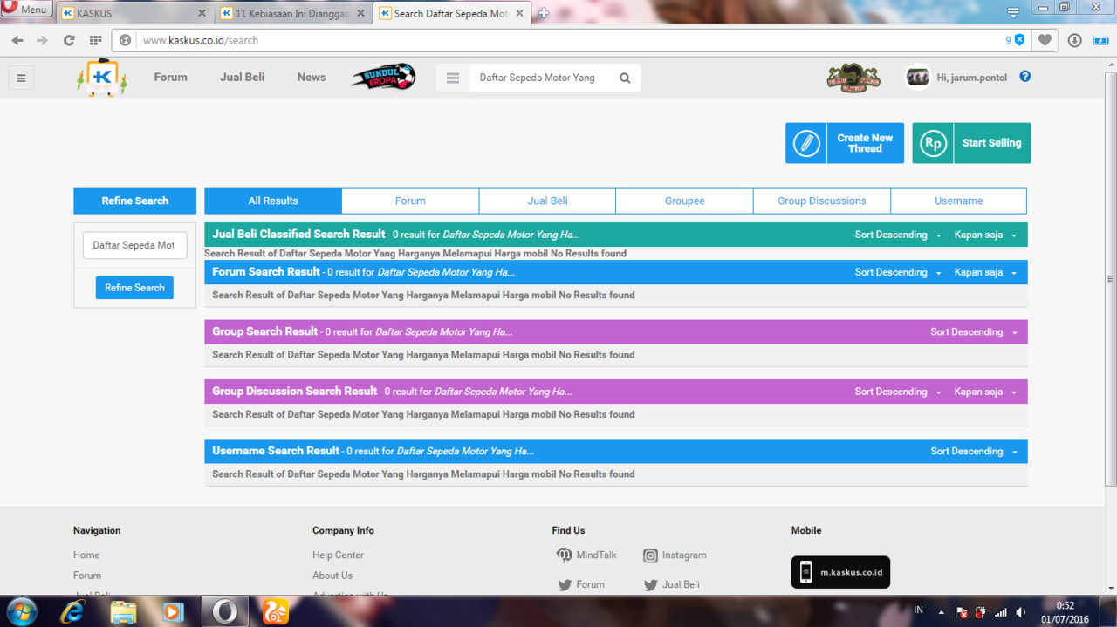Click the Kaskus logo
This screenshot has height=627, width=1117.
point(102,78)
